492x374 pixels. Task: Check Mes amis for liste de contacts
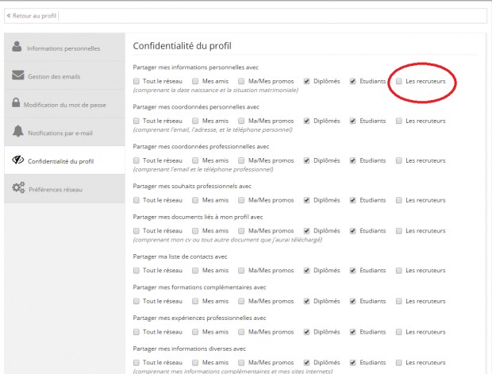(x=195, y=270)
